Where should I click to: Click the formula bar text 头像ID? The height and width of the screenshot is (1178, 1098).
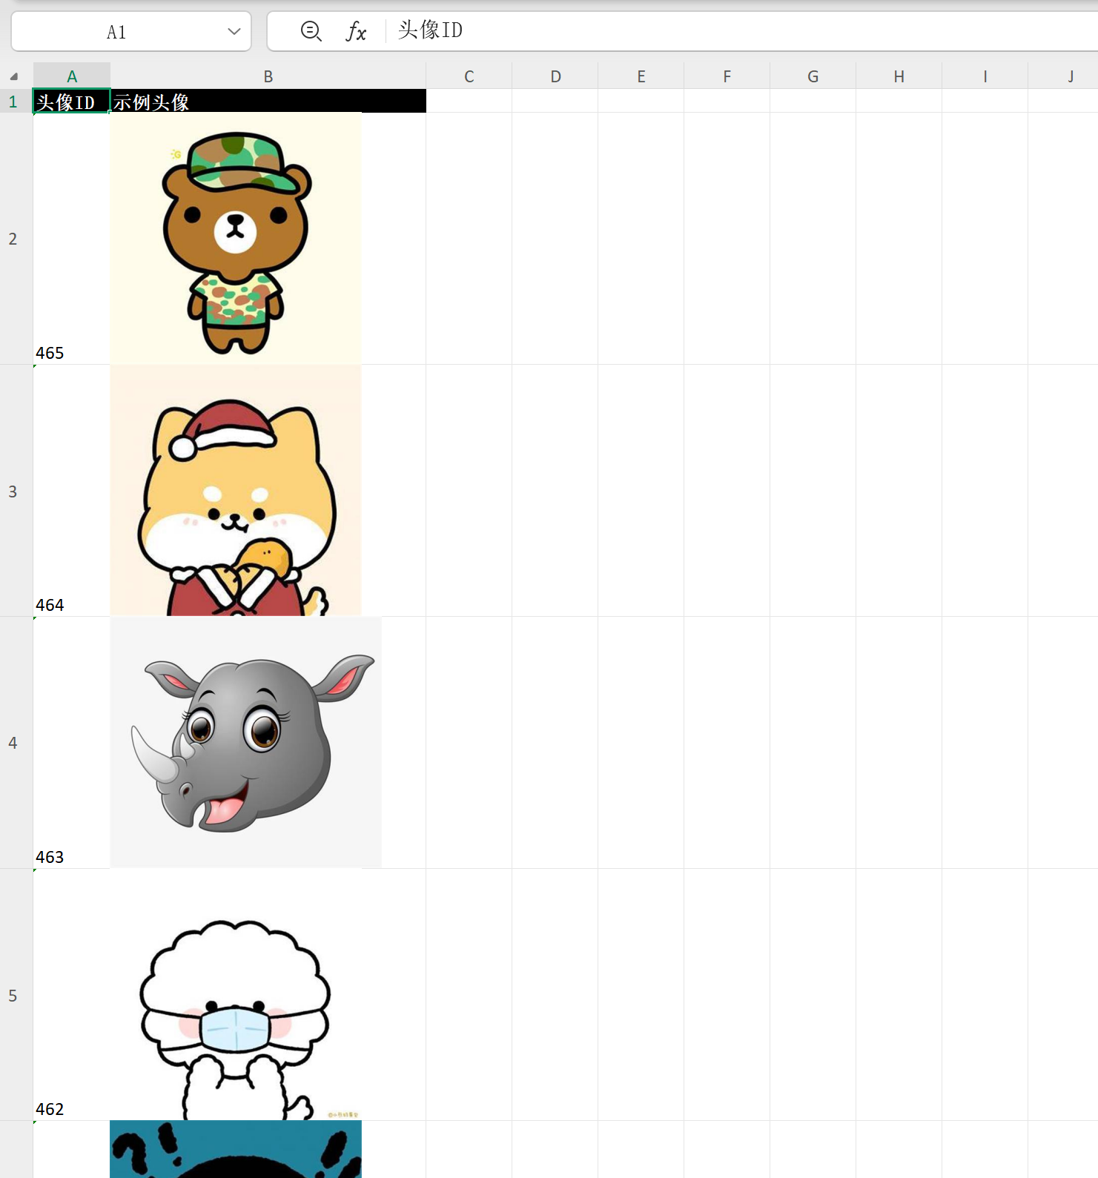click(430, 30)
